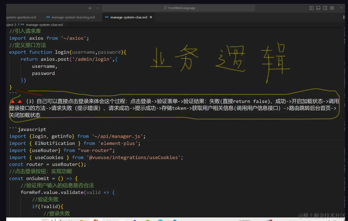Click the import { useCookies } line

(x=96, y=157)
